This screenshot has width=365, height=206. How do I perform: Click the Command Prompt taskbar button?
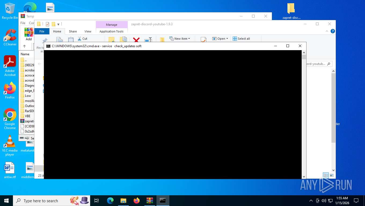[x=163, y=201]
